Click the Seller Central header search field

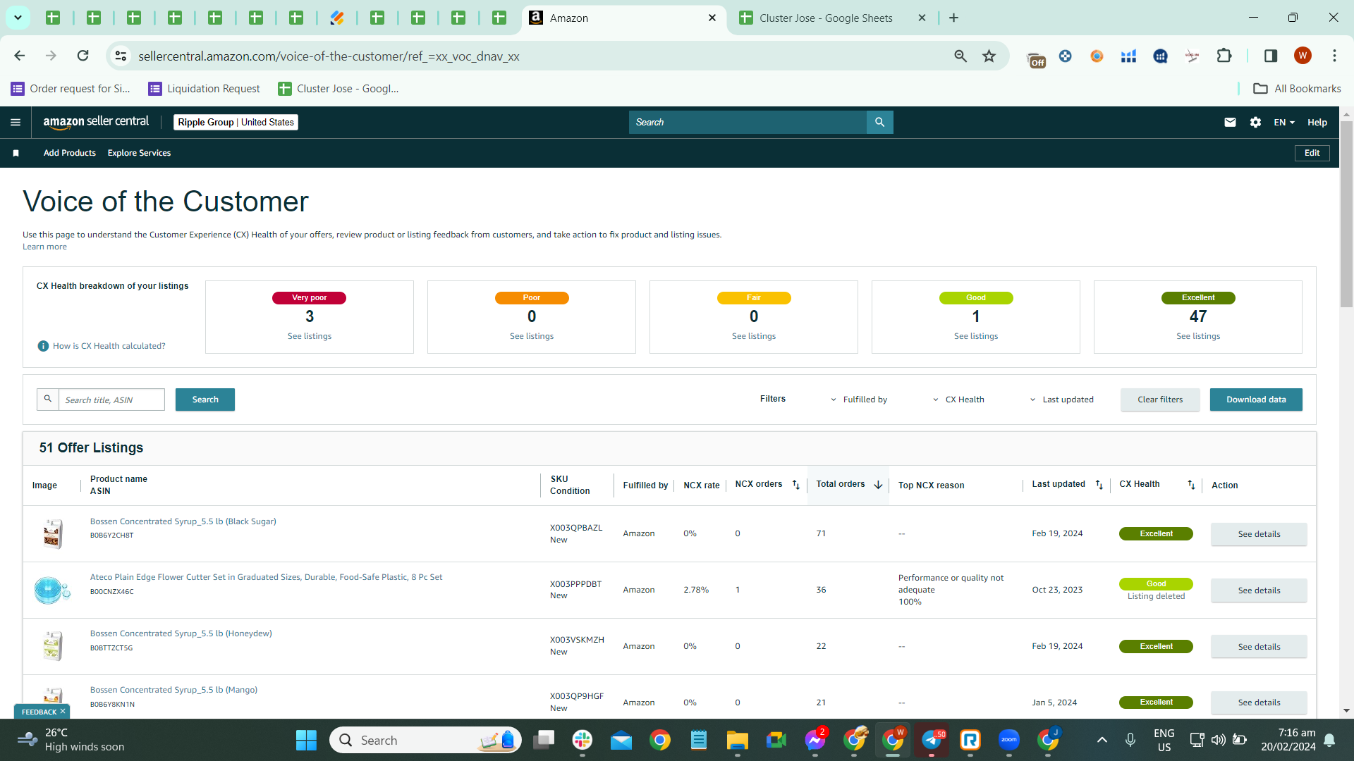click(x=748, y=123)
